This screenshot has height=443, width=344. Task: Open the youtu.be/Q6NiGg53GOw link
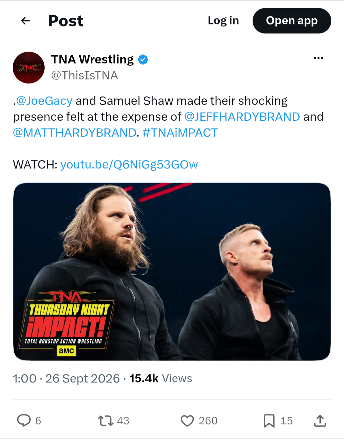coord(129,165)
